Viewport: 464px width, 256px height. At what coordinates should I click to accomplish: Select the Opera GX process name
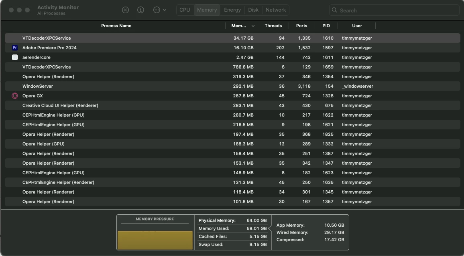(33, 96)
